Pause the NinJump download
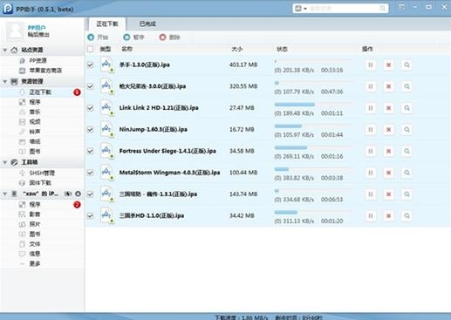The height and width of the screenshot is (320, 451). 371,130
